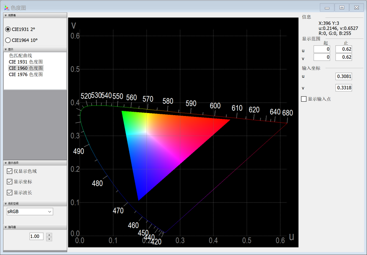Click the 信息 group label
The image size is (367, 255).
[x=306, y=17]
